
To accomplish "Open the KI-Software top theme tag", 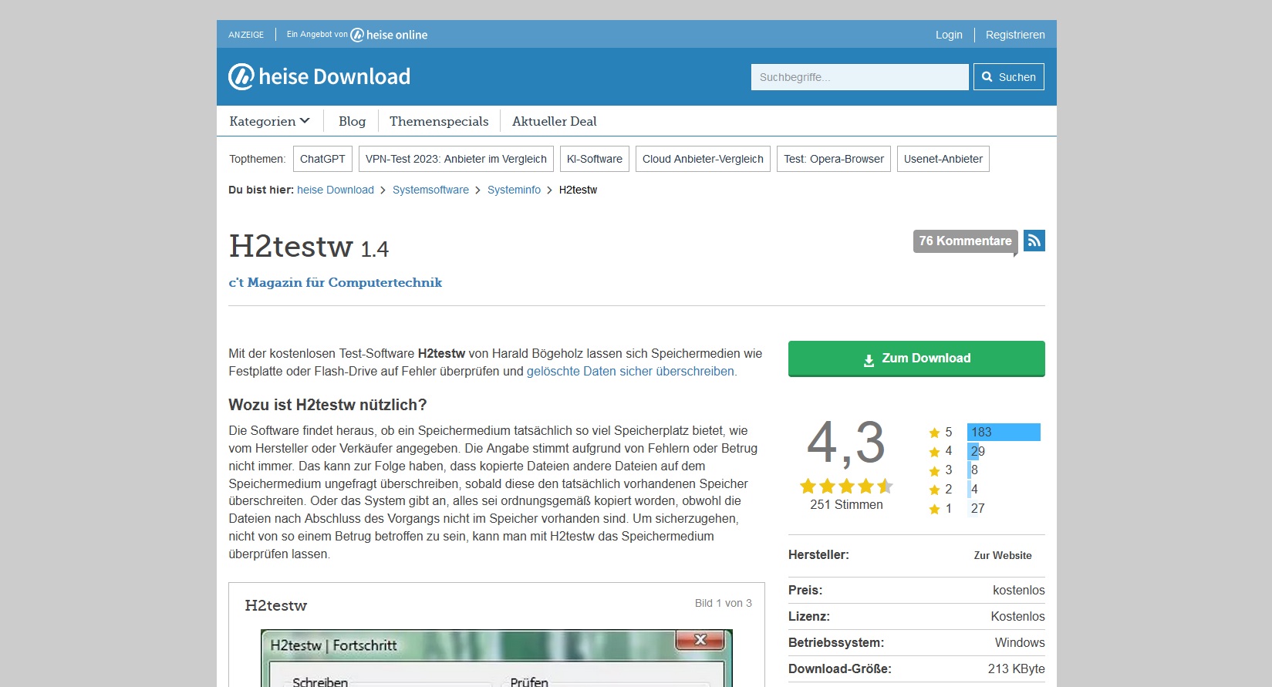I will tap(595, 159).
